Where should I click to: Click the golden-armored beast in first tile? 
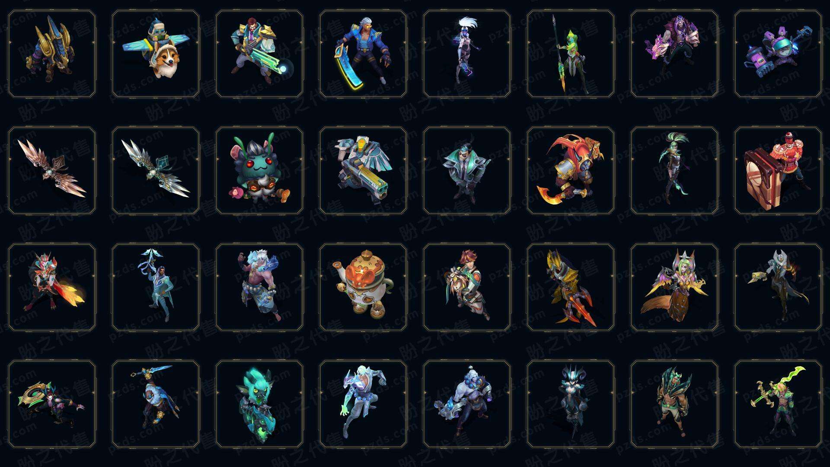pos(52,54)
